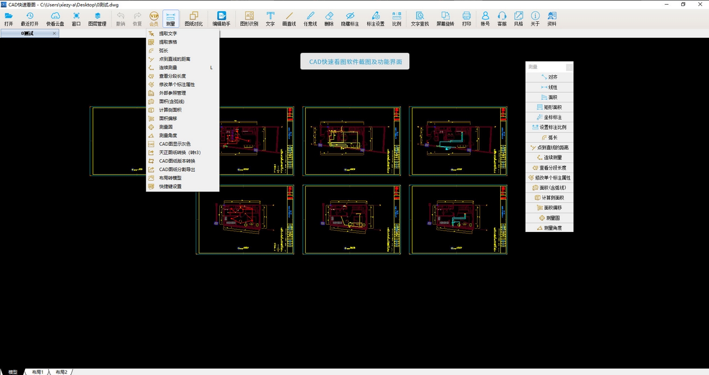Image resolution: width=709 pixels, height=375 pixels.
Task: Click the 撤销 undo icon
Action: point(120,19)
